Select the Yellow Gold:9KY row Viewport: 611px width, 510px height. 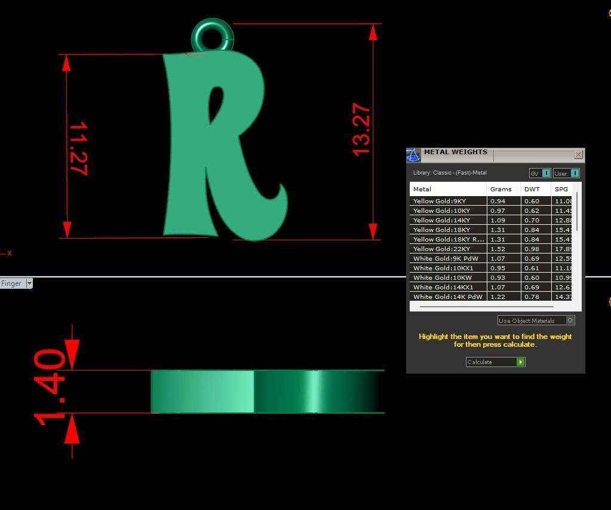(490, 201)
